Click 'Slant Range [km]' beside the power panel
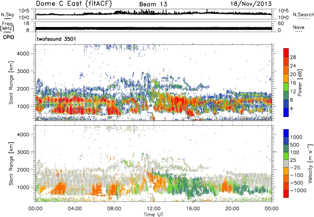 click(11, 83)
